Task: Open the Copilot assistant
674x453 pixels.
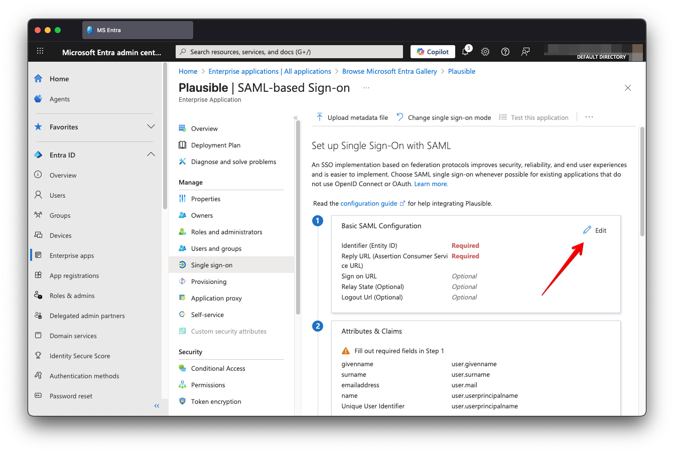Action: click(x=432, y=51)
